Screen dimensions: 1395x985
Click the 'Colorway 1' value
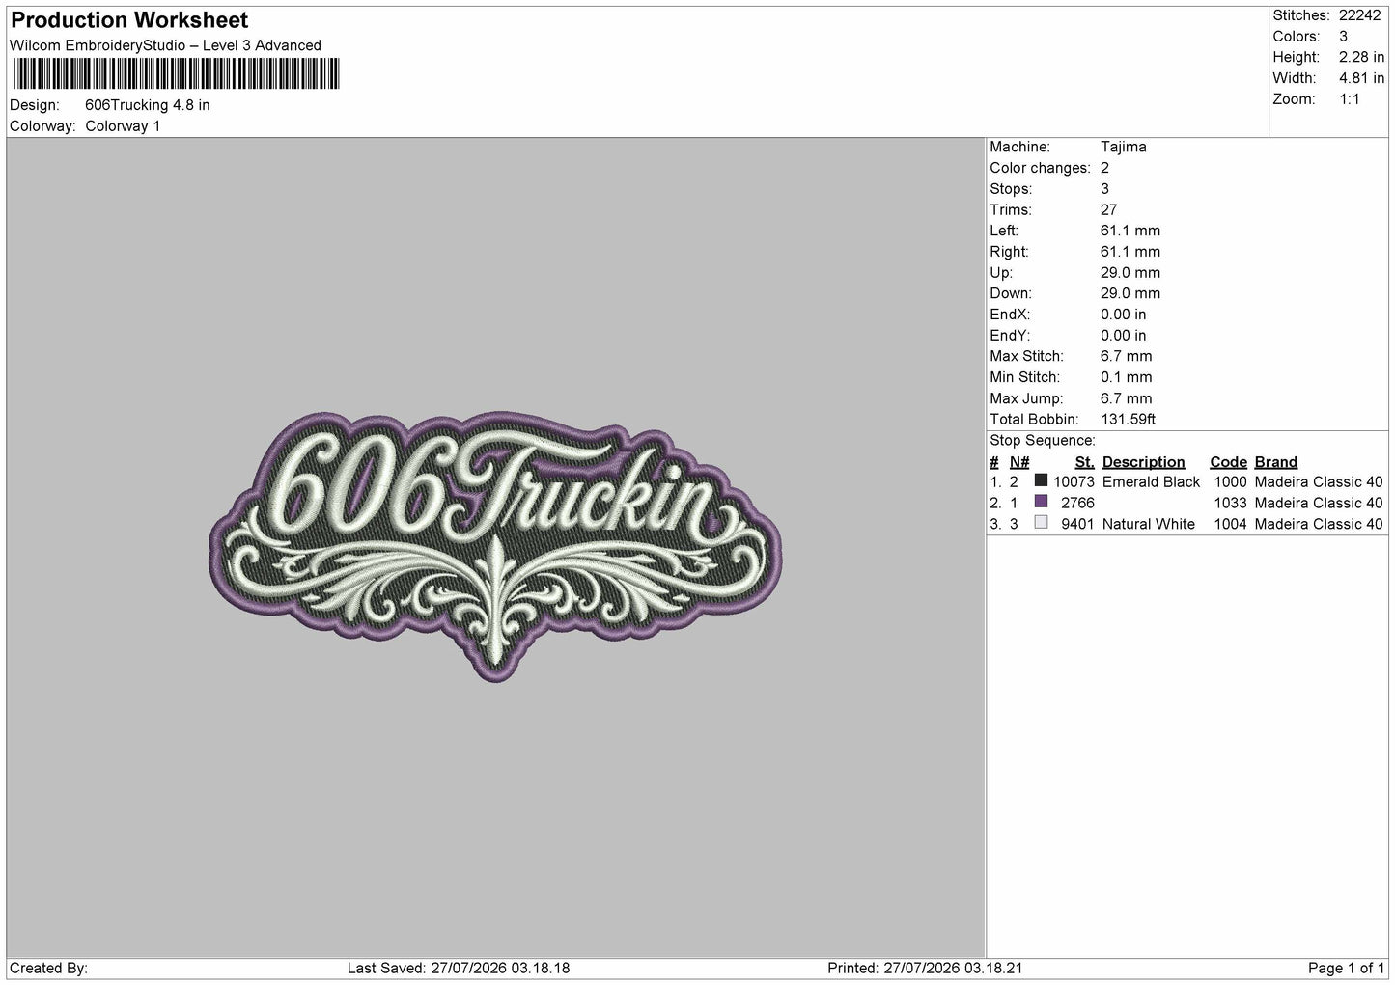point(123,126)
